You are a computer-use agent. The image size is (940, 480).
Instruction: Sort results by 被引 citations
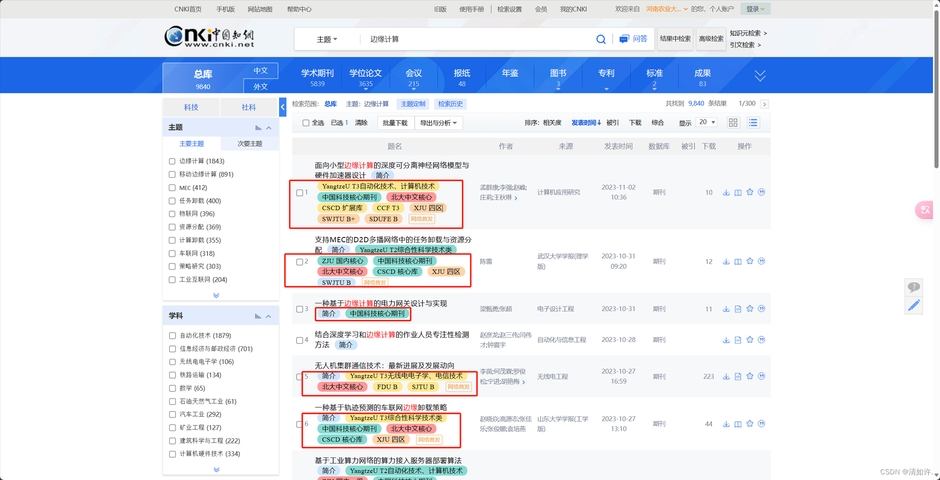[x=612, y=122]
